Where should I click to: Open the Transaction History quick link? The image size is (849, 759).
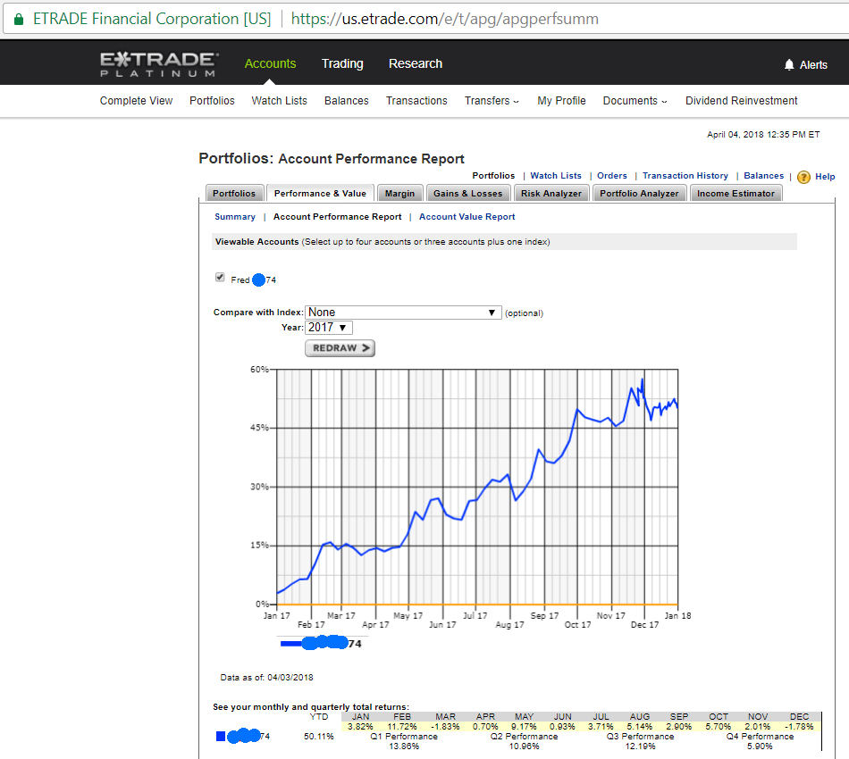tap(685, 175)
